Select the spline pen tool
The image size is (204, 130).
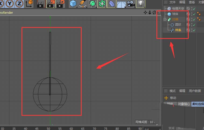(83, 3)
